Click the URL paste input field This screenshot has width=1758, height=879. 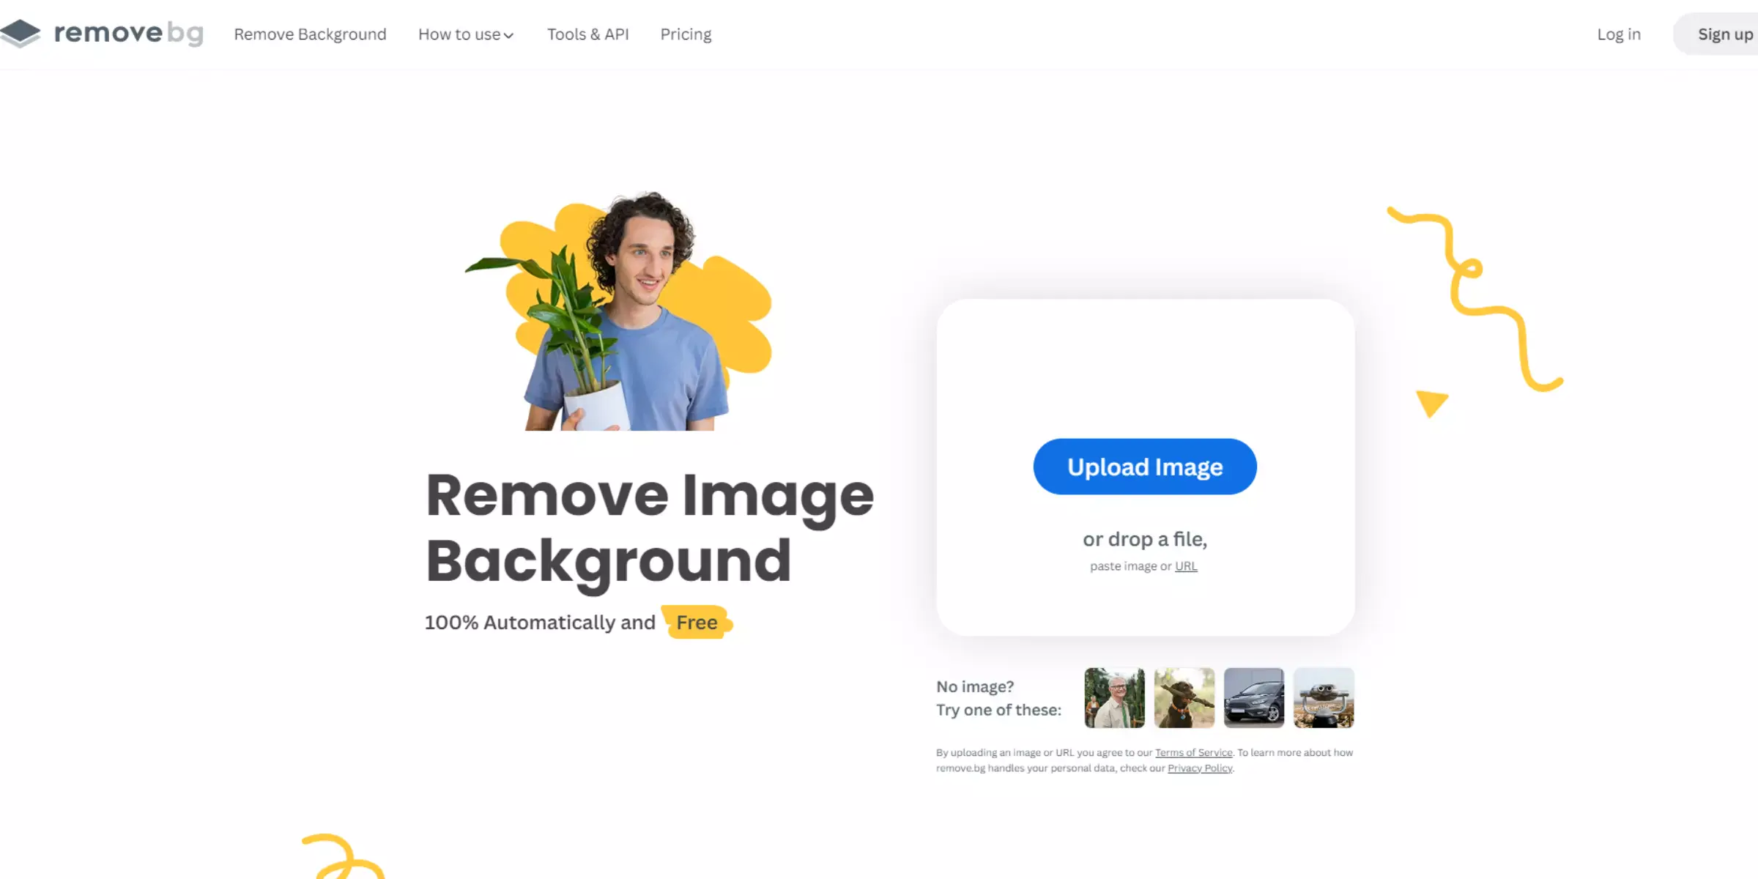click(x=1185, y=565)
